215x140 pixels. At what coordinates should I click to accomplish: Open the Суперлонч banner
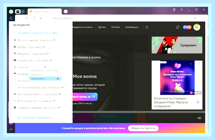[177, 45]
